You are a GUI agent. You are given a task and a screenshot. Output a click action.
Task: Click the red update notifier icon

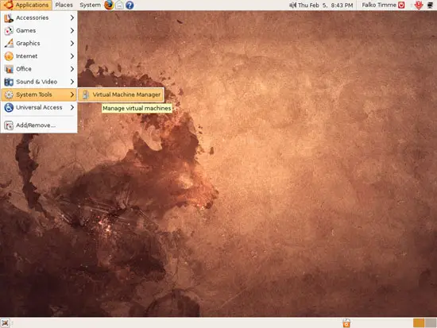click(419, 5)
